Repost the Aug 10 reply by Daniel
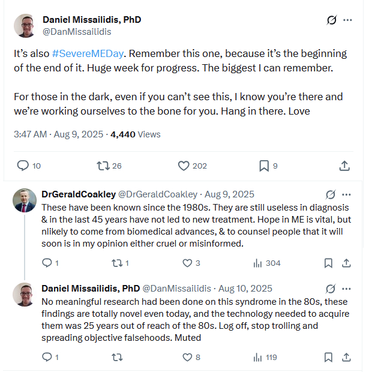 click(x=118, y=357)
